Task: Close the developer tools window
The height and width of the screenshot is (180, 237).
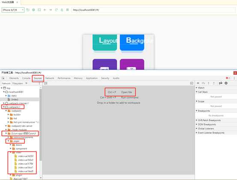Action: [x=235, y=73]
